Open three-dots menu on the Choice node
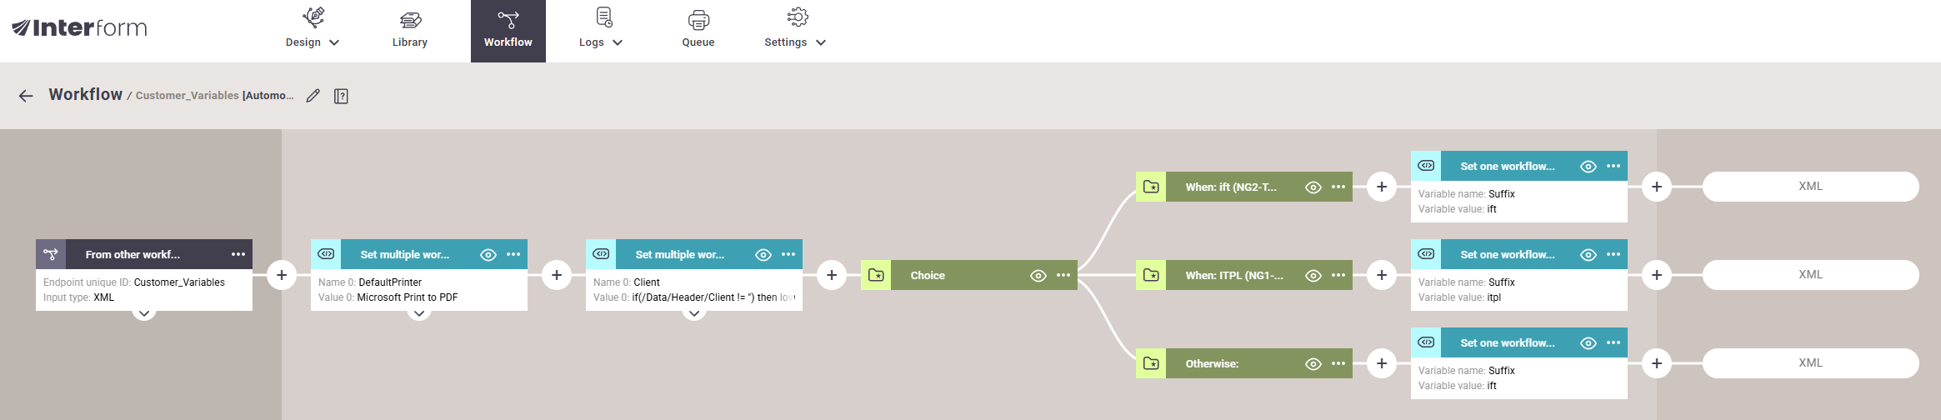The width and height of the screenshot is (1941, 420). click(1063, 275)
